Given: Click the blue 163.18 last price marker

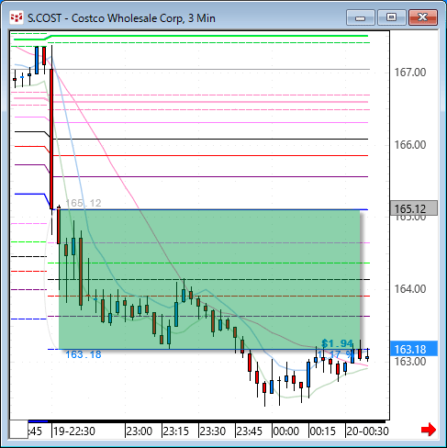Looking at the screenshot, I should [x=414, y=349].
